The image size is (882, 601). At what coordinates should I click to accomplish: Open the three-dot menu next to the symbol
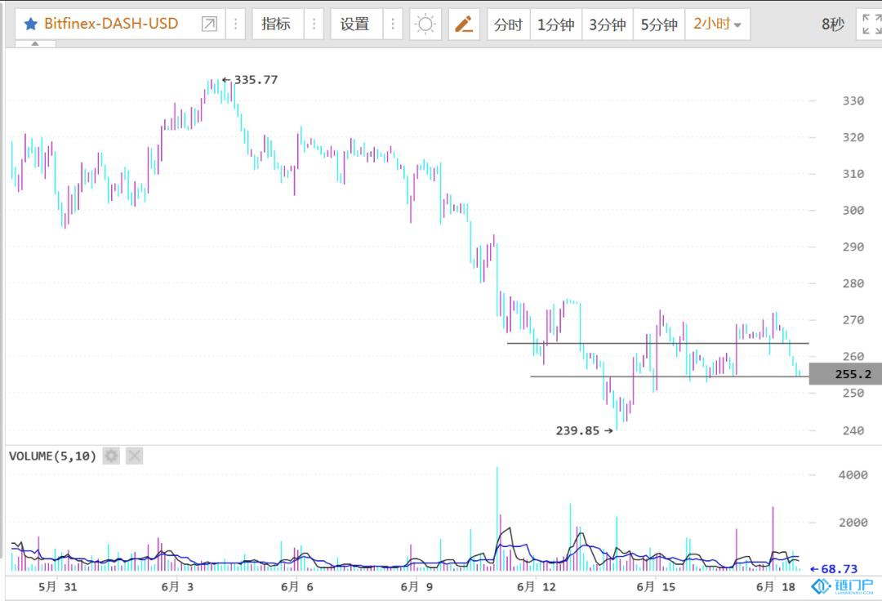(234, 24)
